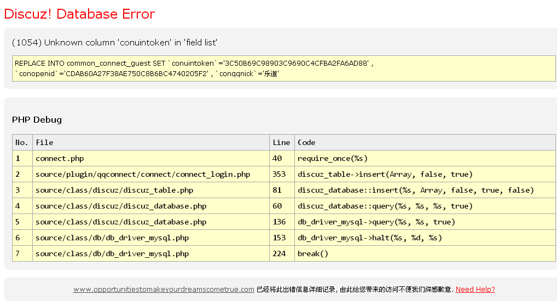
Task: Click the require_once(%s) code cell
Action: pyautogui.click(x=425, y=159)
